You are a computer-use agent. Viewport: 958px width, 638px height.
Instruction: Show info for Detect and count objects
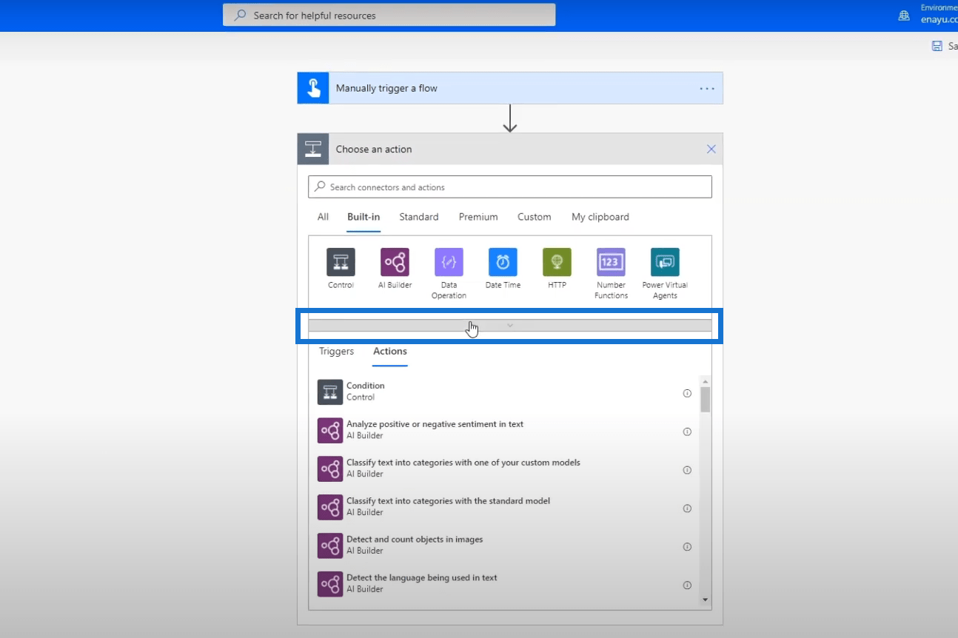tap(687, 547)
